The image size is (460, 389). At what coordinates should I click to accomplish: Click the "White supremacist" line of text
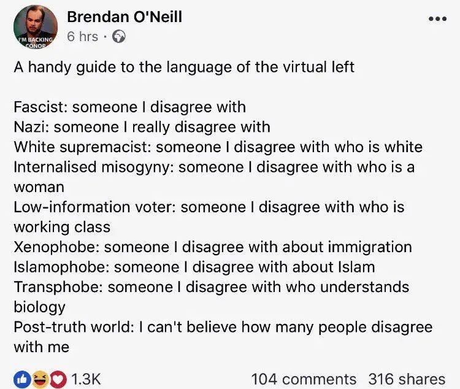pyautogui.click(x=218, y=147)
